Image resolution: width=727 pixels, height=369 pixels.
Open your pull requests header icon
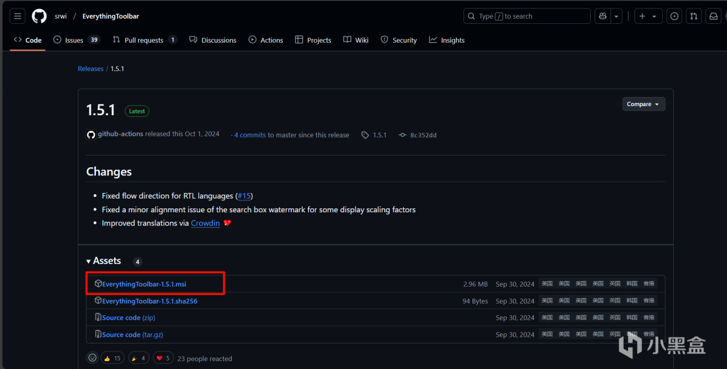coord(693,16)
